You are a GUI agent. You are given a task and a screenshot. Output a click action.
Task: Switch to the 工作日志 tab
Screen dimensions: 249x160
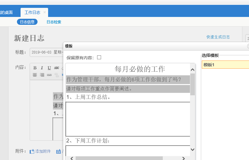(x=32, y=12)
